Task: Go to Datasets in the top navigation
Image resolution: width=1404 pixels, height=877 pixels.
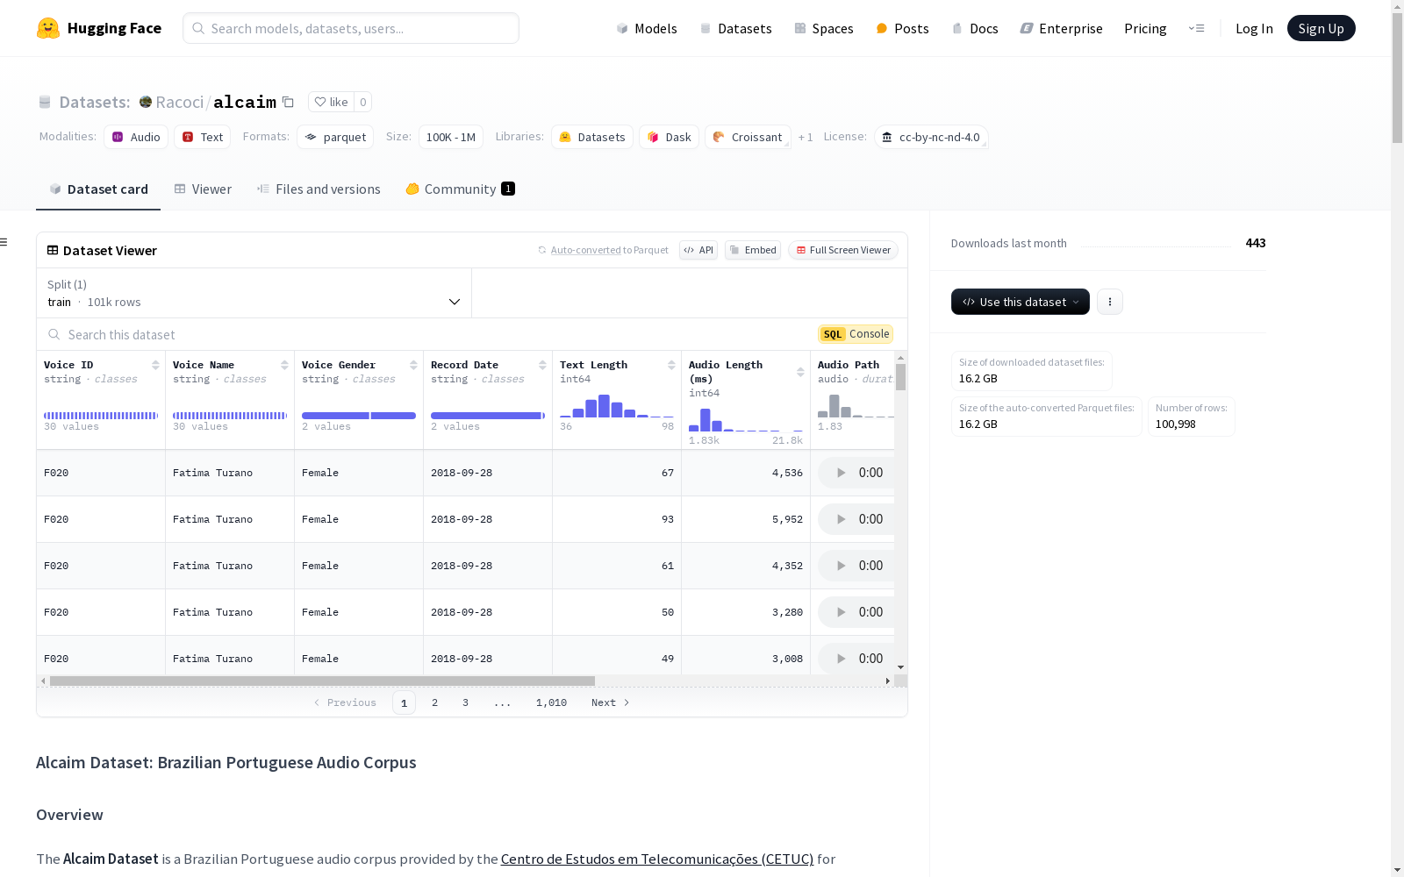Action: click(735, 28)
